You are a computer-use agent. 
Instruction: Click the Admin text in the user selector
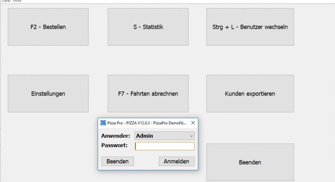(x=144, y=136)
